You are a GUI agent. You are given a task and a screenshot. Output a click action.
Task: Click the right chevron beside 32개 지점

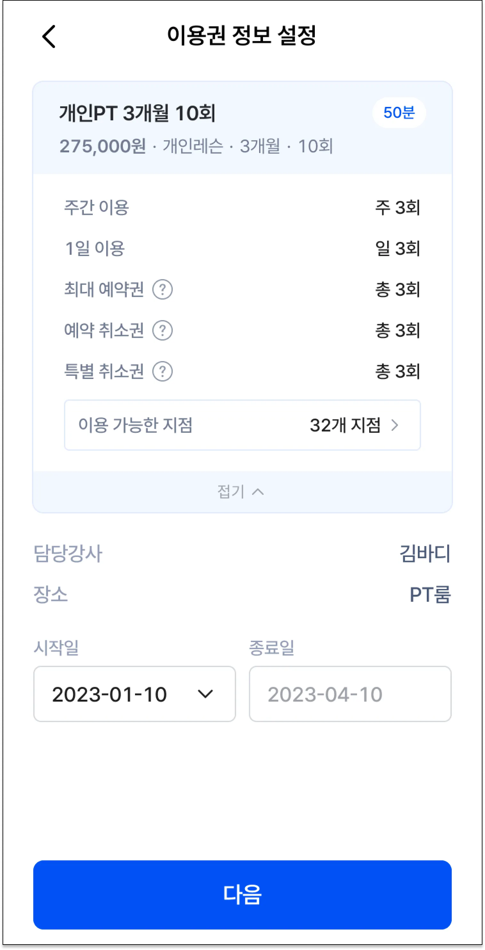click(x=395, y=425)
